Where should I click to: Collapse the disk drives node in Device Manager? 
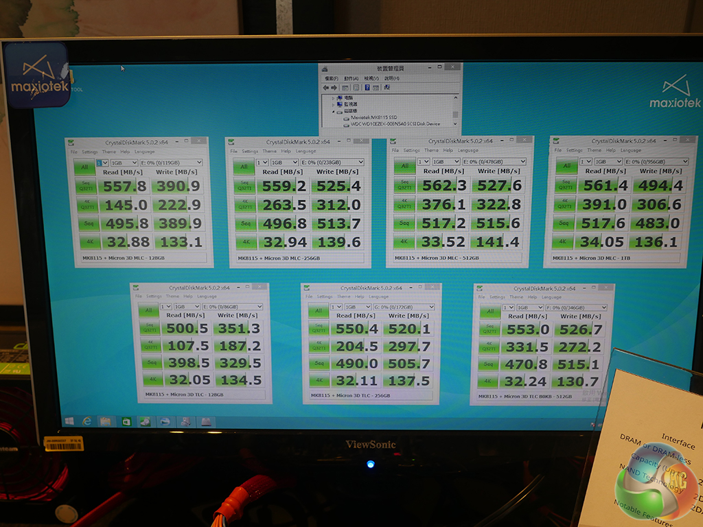click(x=333, y=111)
